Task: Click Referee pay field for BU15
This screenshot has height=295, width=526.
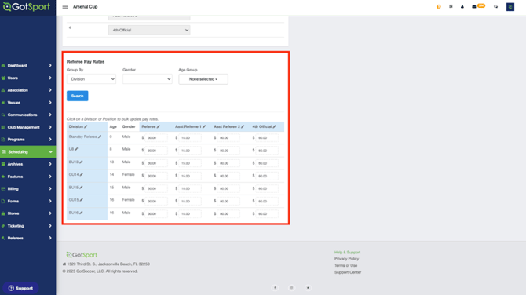Action: (156, 188)
